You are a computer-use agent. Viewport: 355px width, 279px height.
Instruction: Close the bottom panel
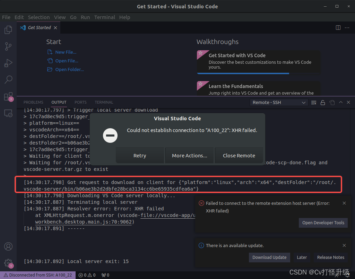(348, 103)
